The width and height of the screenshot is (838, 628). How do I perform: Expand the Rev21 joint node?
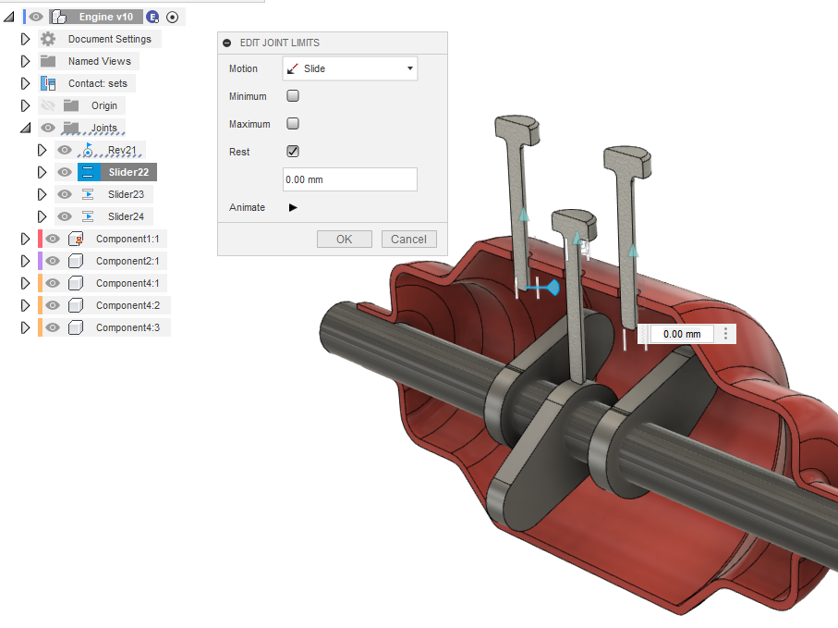click(x=42, y=151)
